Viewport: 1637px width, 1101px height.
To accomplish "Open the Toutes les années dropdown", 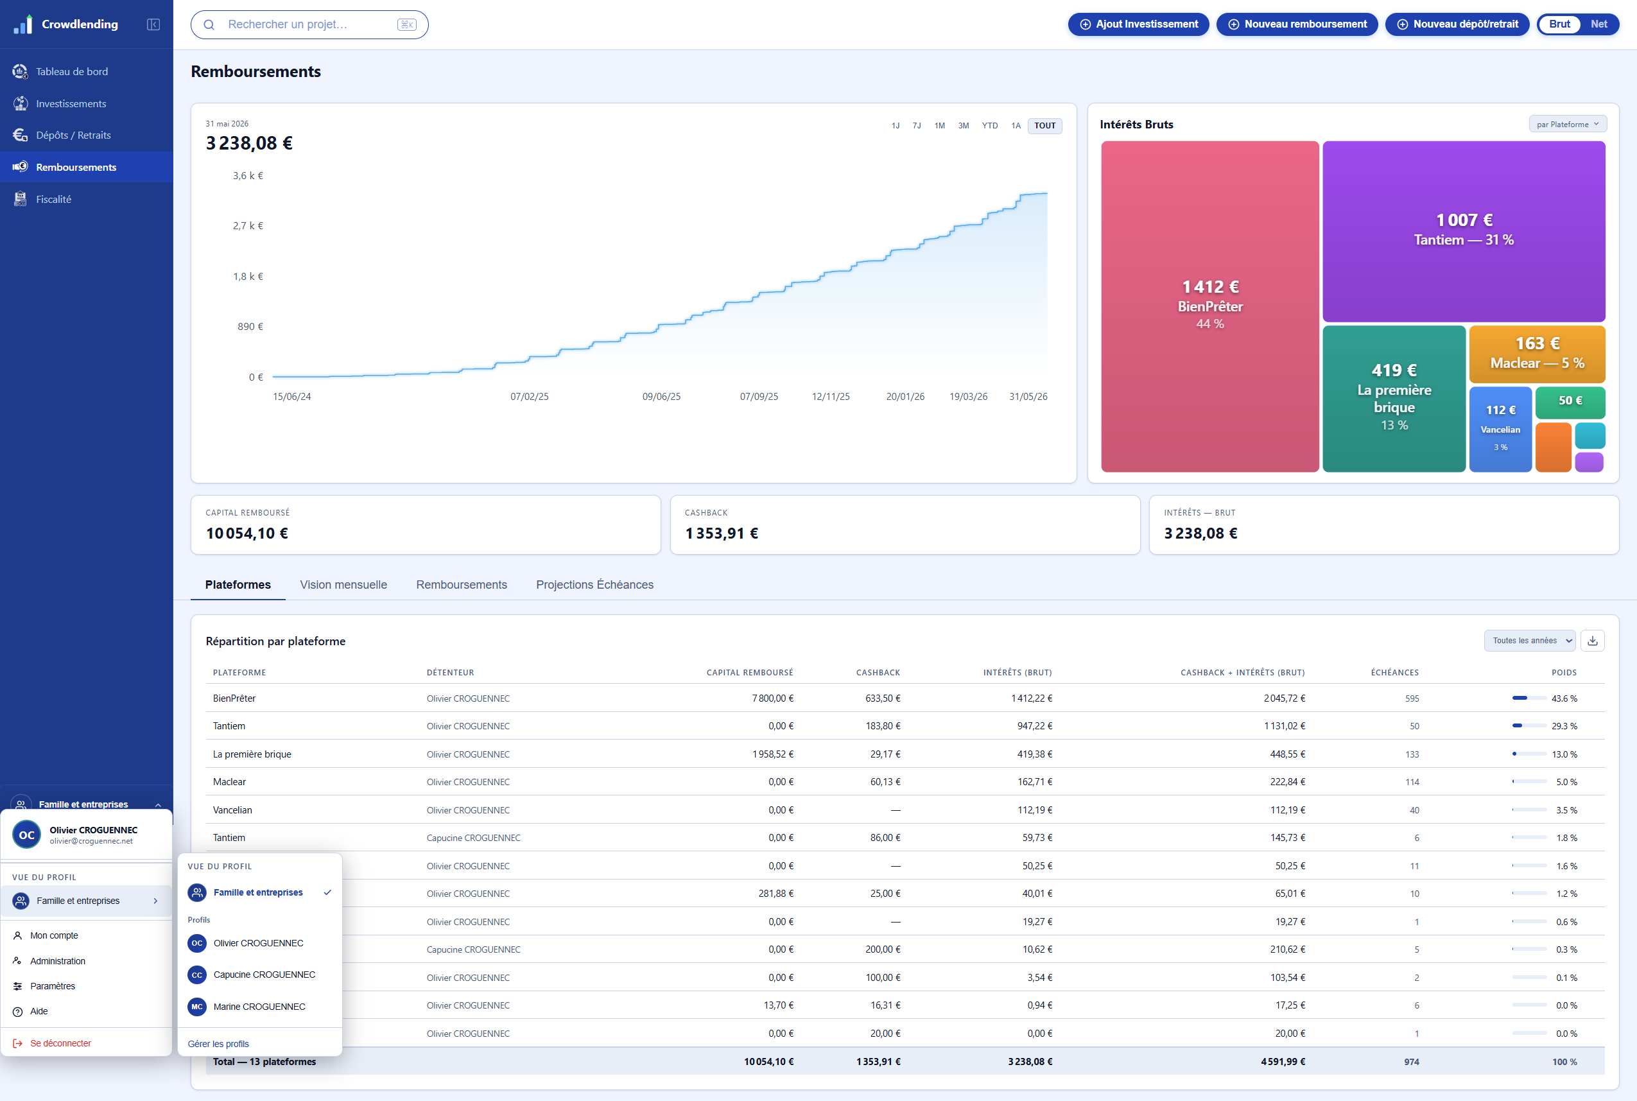I will (1530, 641).
